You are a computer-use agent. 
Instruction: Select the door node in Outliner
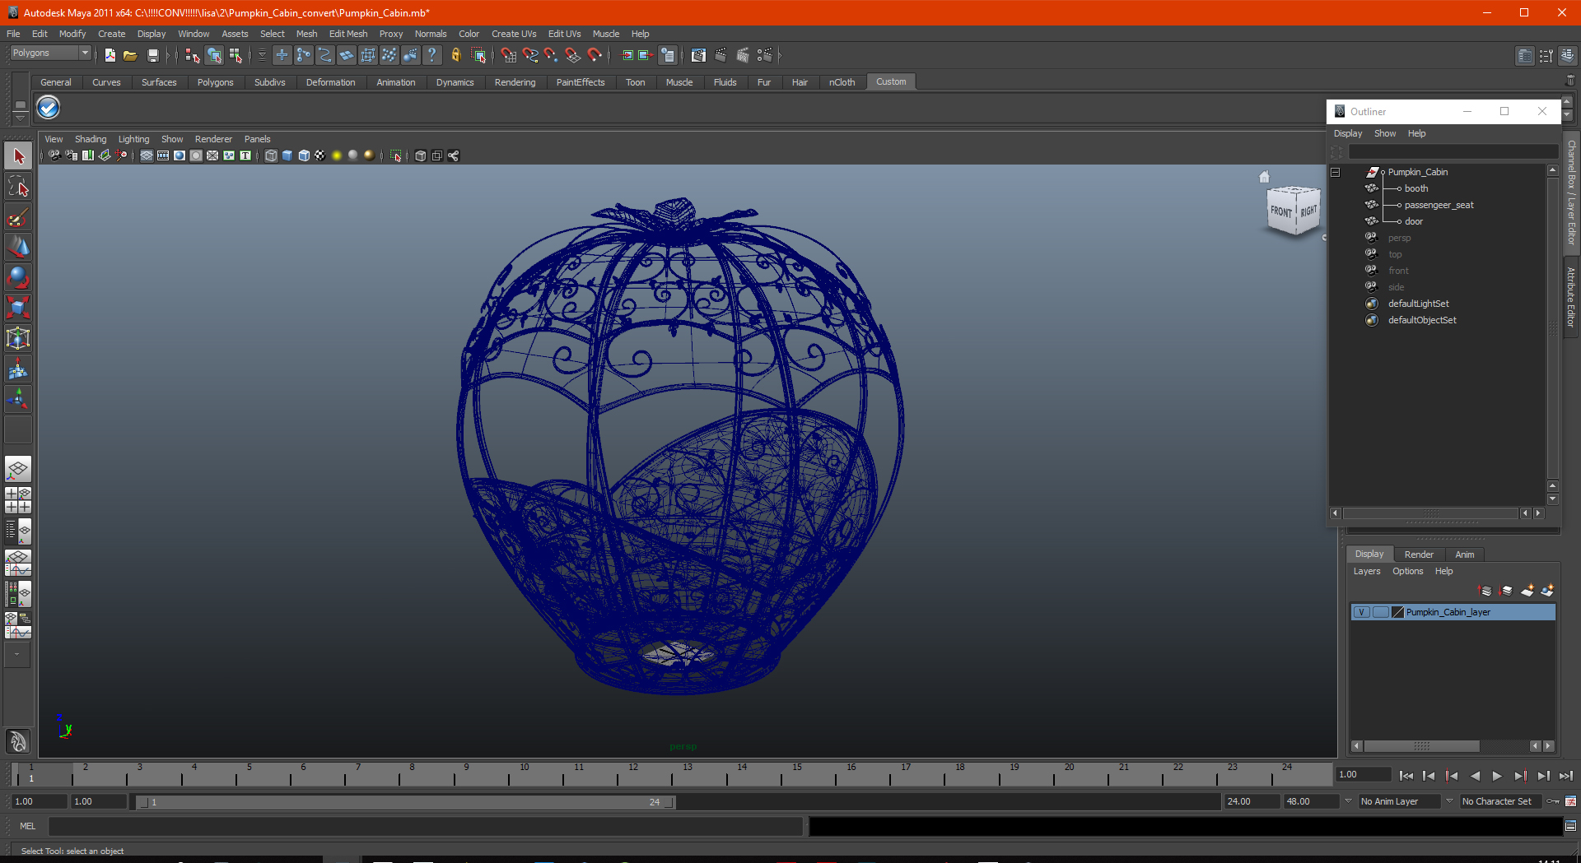point(1414,221)
